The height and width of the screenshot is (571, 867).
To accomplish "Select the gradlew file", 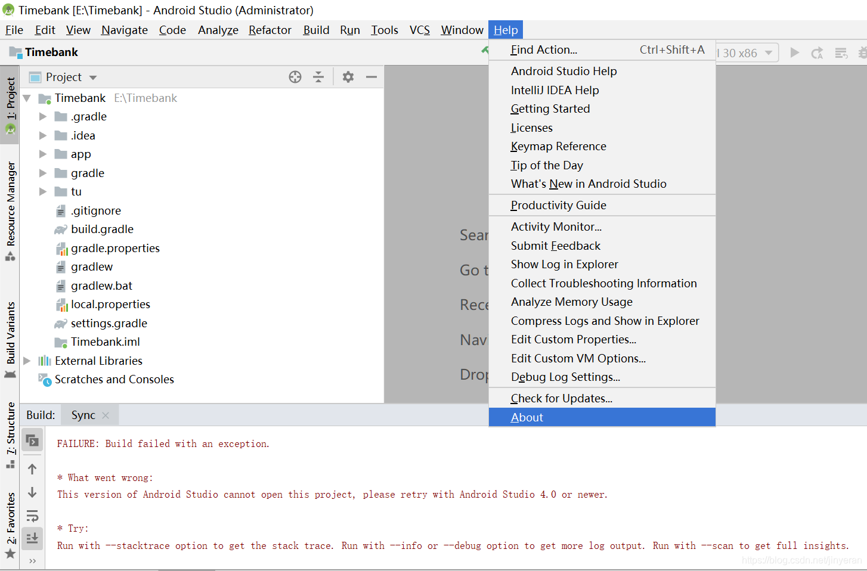I will tap(91, 267).
